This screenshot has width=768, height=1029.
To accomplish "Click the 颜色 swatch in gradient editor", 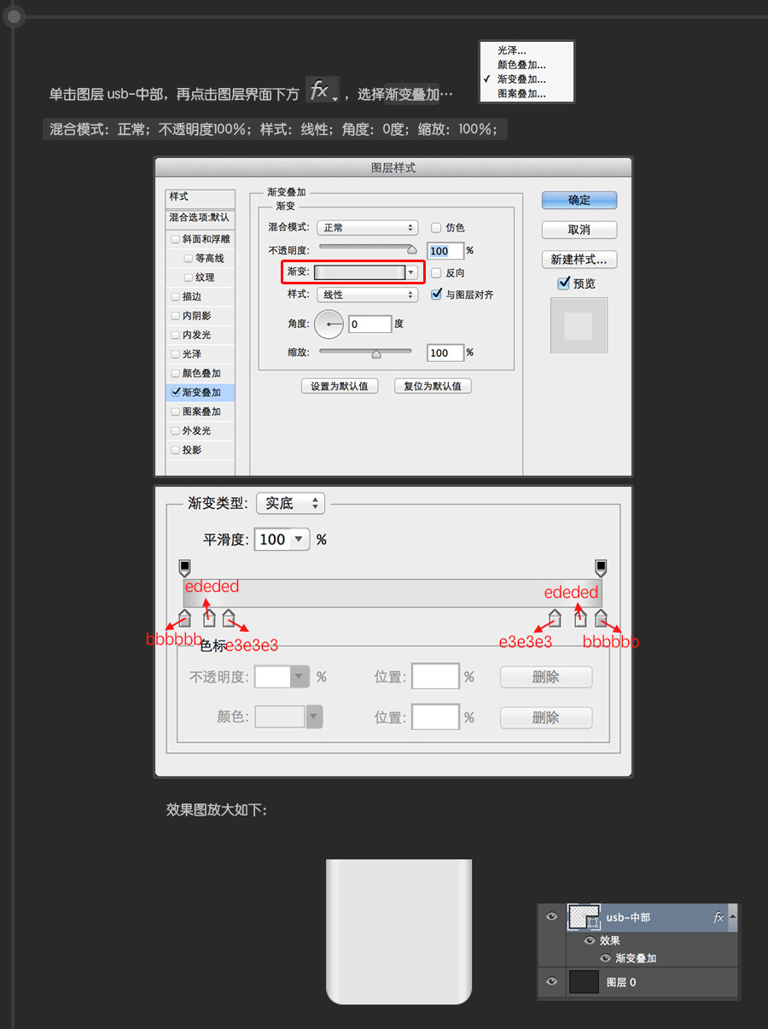I will pos(280,717).
